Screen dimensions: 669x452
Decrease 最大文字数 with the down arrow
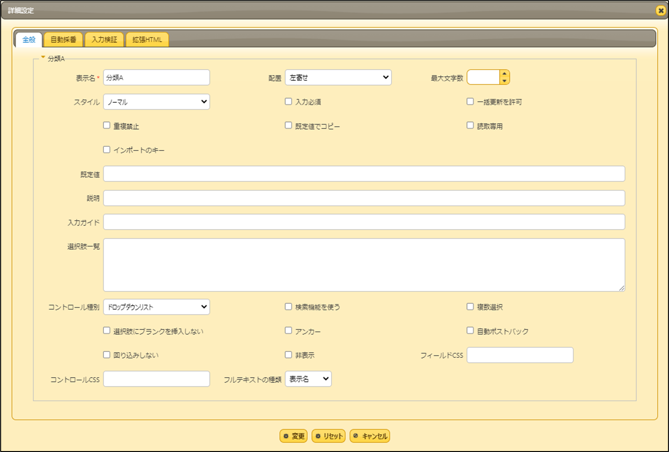click(504, 81)
